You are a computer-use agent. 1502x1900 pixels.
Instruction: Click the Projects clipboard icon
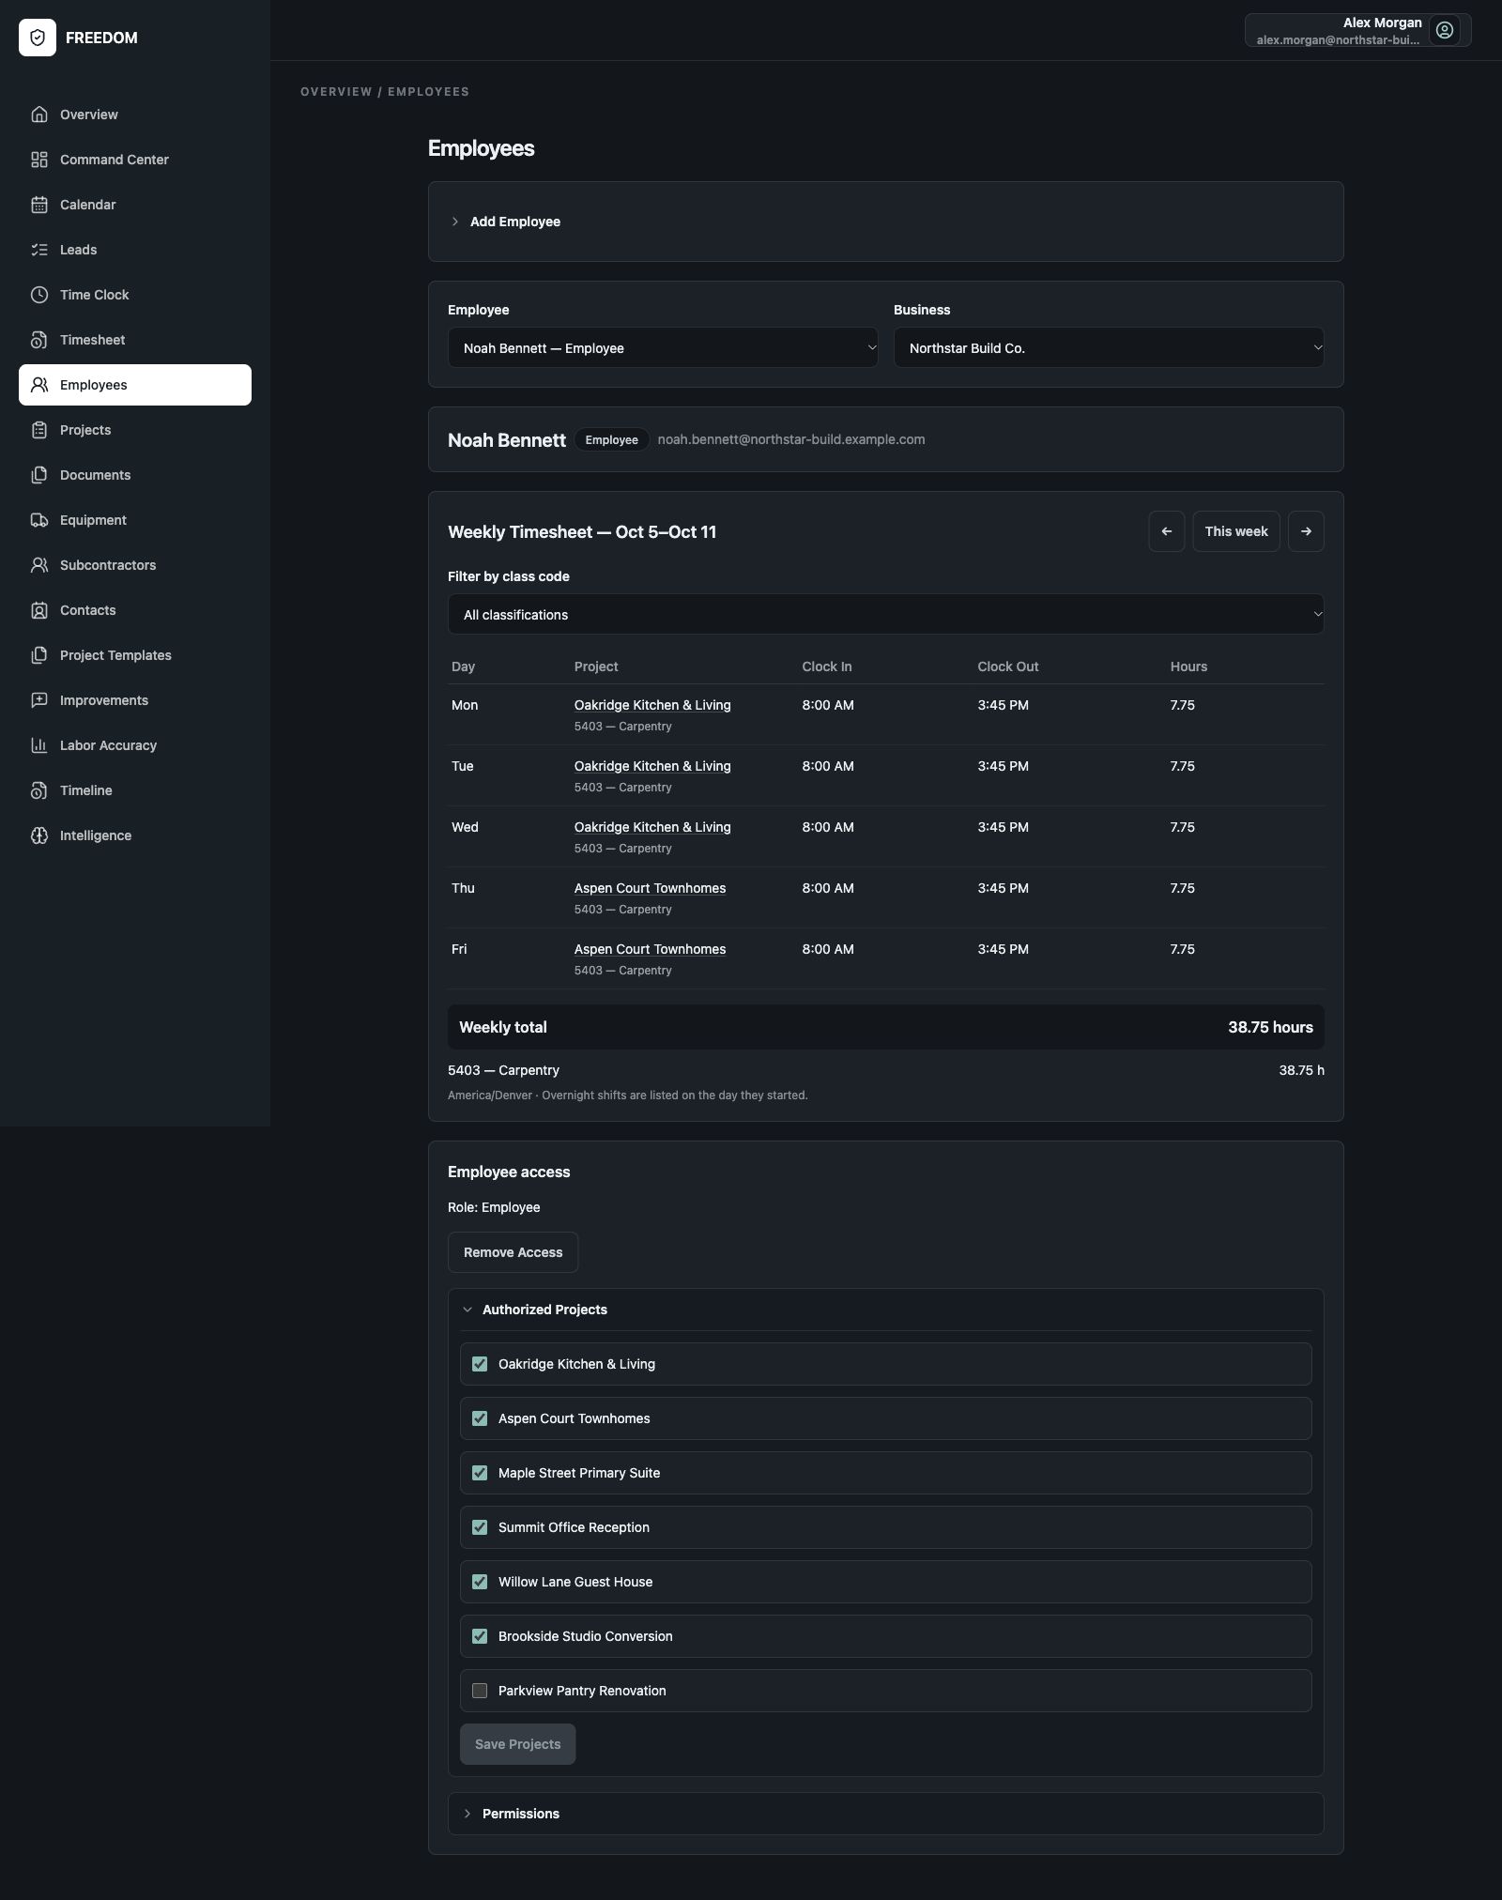pyautogui.click(x=39, y=430)
